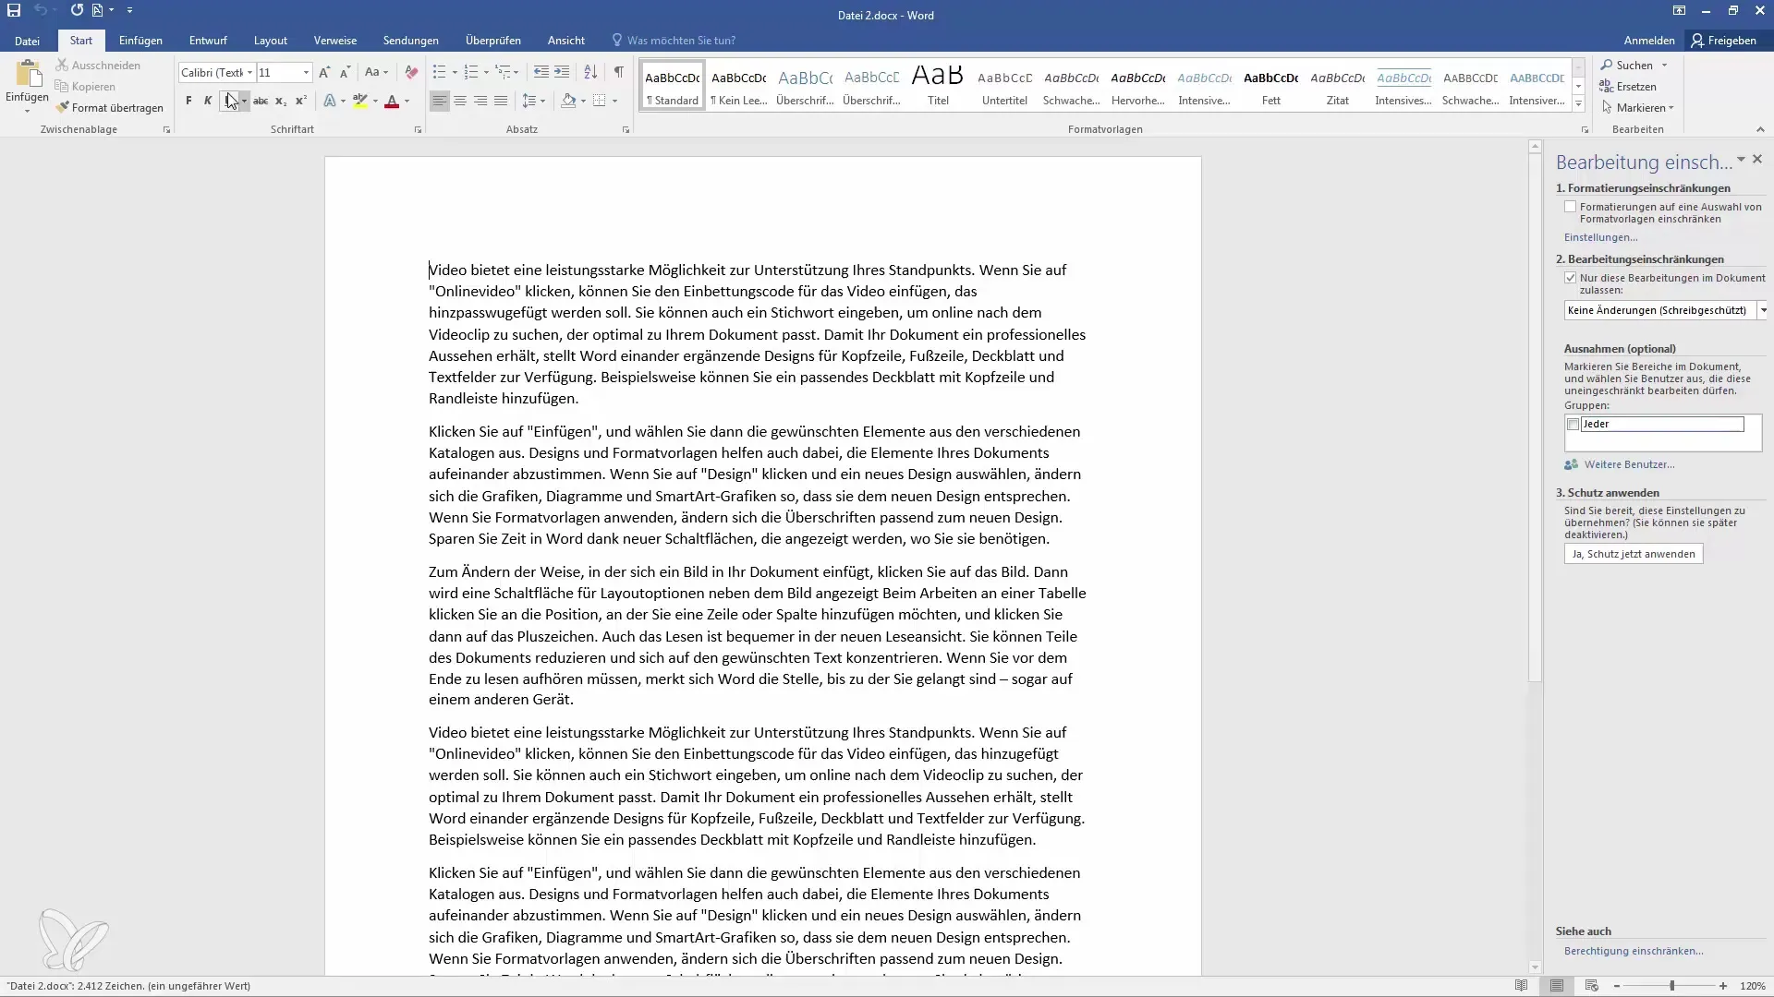Expand the Formatvorlagen gallery more arrow
This screenshot has width=1774, height=997.
point(1578,103)
